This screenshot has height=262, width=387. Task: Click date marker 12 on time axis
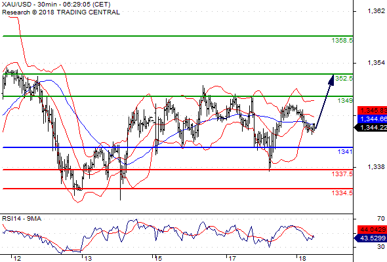coord(17,259)
